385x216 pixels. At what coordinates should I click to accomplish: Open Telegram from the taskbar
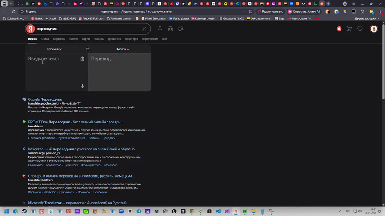point(139,211)
